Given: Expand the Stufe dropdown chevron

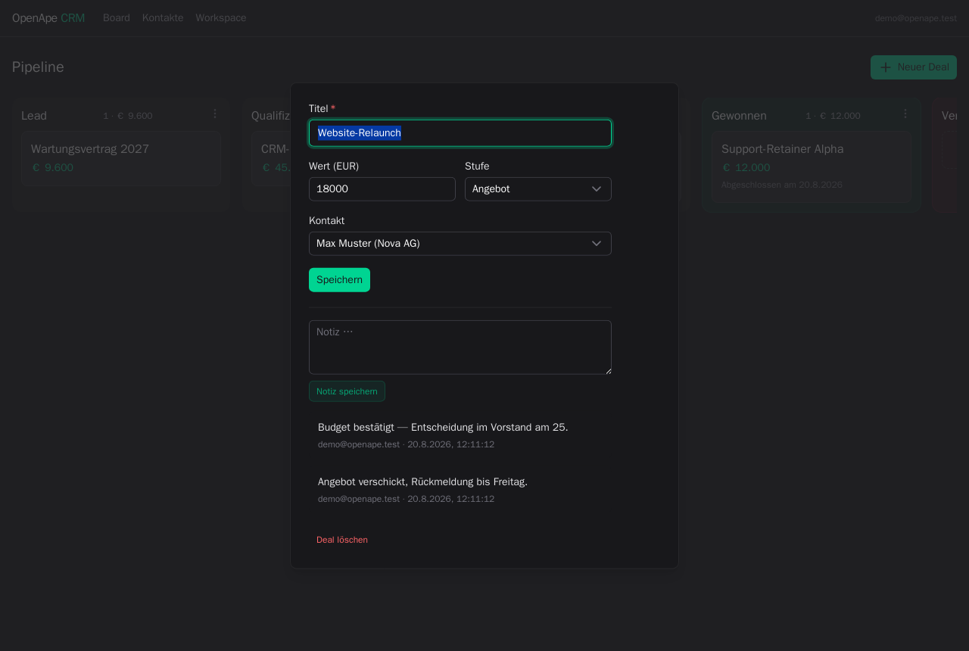Looking at the screenshot, I should click(597, 189).
